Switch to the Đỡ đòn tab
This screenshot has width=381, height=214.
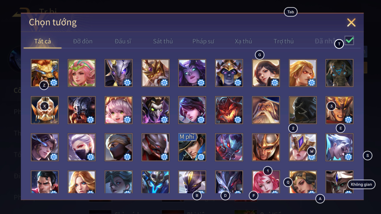click(83, 41)
